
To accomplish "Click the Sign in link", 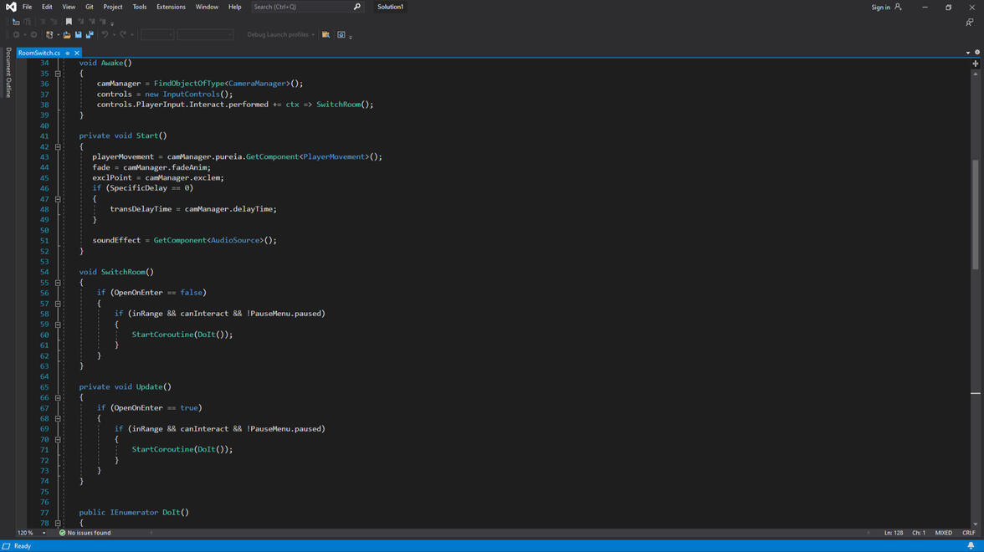I will coord(880,7).
